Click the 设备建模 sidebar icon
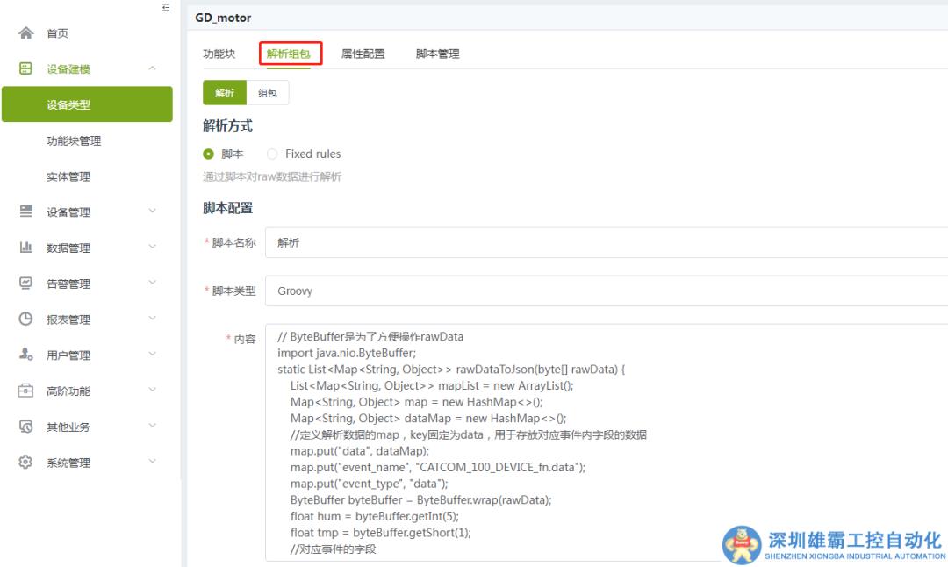 coord(25,69)
